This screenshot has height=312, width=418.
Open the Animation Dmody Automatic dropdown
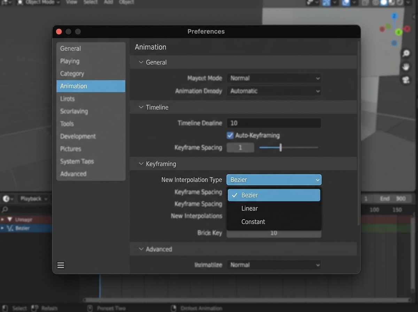point(274,91)
